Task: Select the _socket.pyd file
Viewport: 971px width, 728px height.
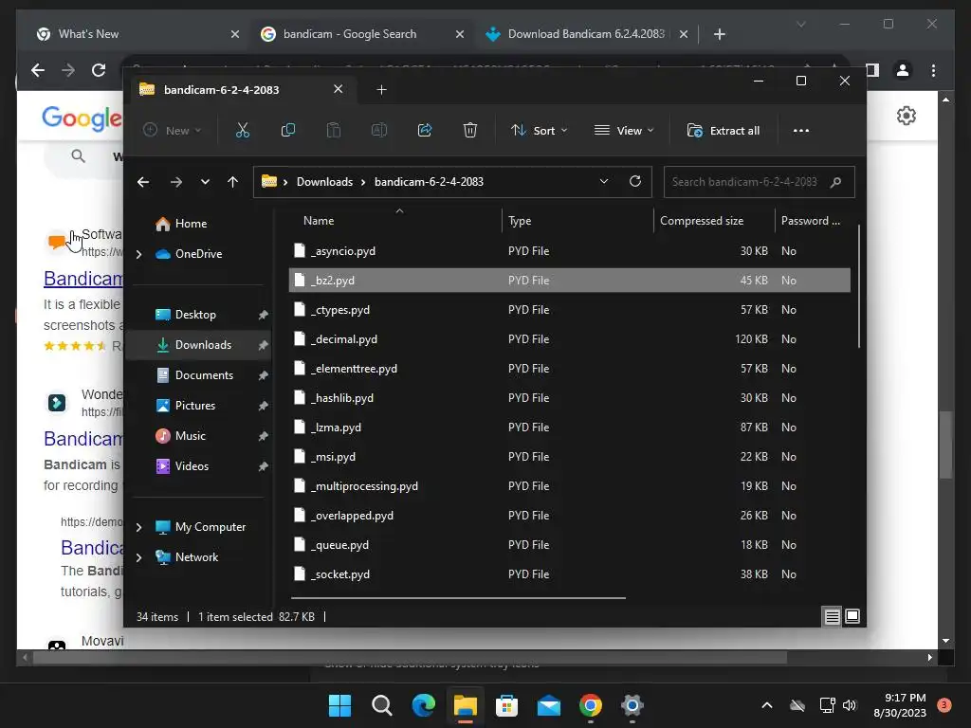Action: pos(570,574)
